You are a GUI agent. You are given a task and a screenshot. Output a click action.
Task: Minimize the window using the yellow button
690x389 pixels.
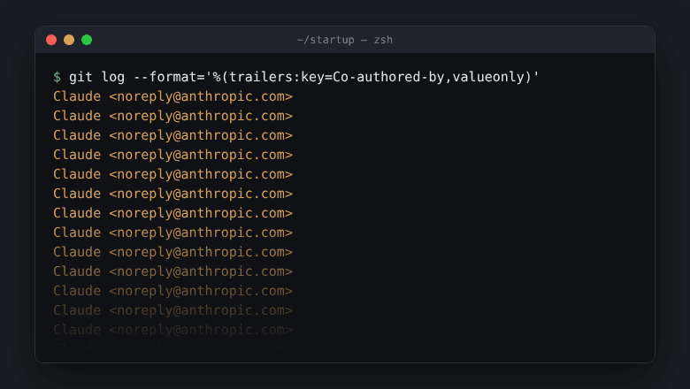click(69, 40)
